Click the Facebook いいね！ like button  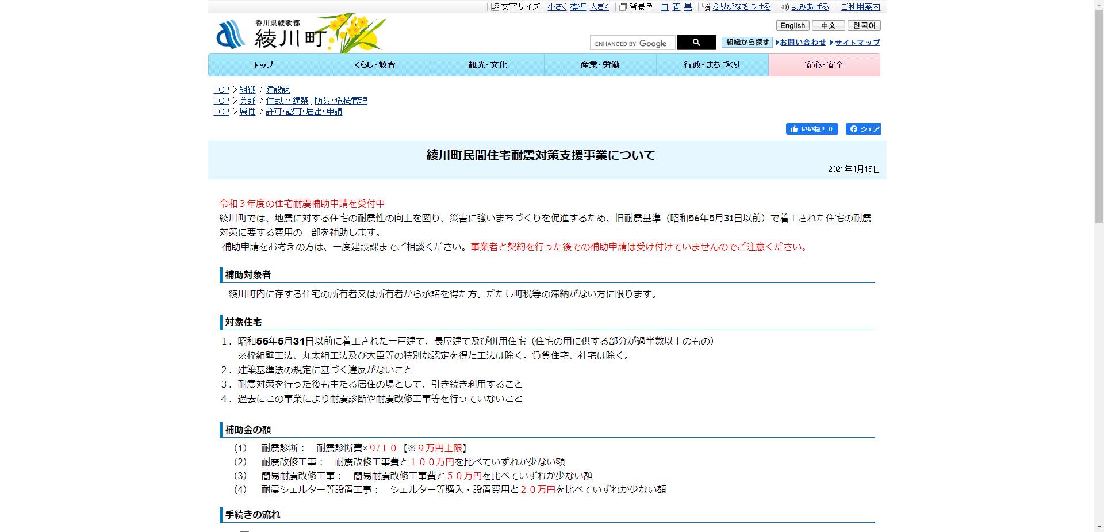coord(811,129)
